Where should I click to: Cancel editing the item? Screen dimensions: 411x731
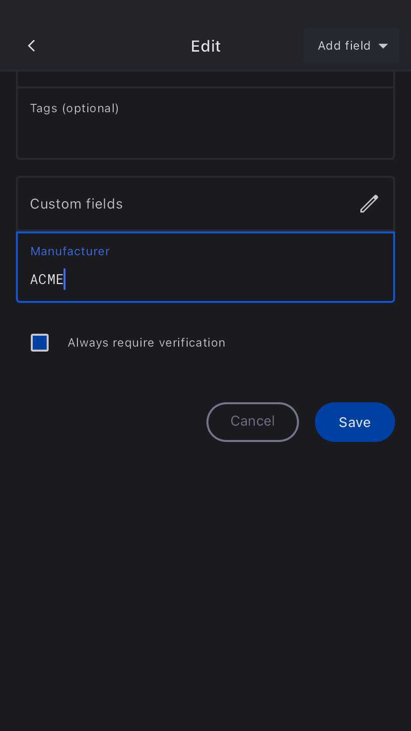(252, 422)
